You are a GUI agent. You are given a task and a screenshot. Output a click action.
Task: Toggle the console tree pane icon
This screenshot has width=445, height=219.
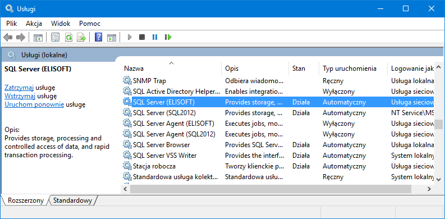[38, 37]
